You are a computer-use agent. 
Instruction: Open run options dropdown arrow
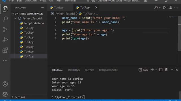pos(160,8)
